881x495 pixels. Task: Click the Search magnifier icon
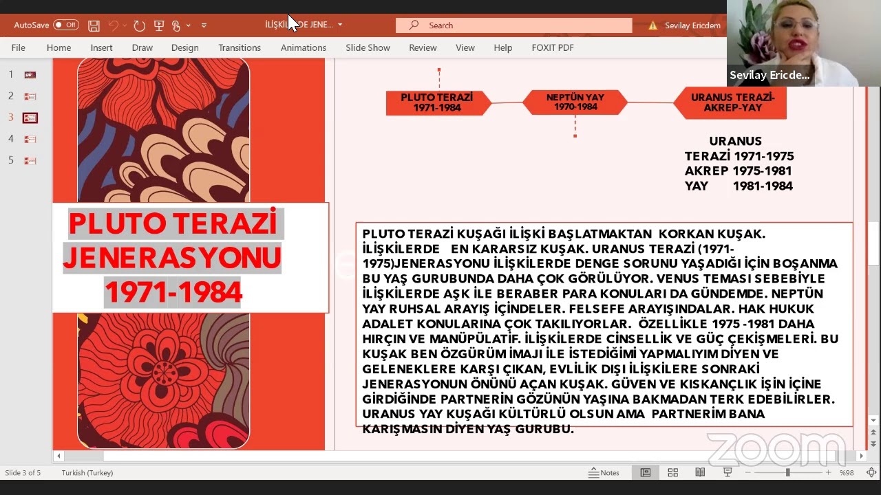(x=414, y=25)
